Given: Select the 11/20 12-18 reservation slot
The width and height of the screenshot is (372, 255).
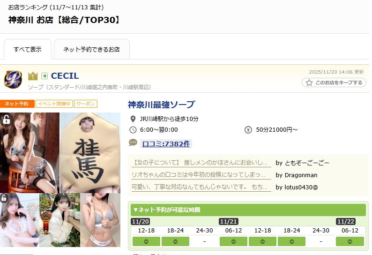Looking at the screenshot, I should point(146,241).
